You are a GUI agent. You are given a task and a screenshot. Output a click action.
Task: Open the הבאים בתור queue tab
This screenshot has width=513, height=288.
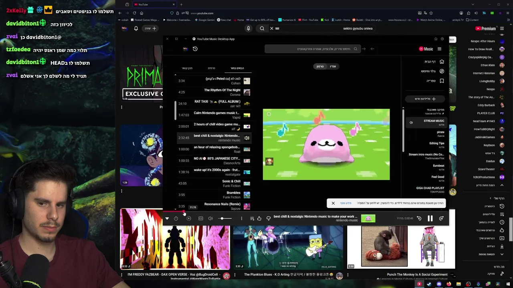[237, 68]
